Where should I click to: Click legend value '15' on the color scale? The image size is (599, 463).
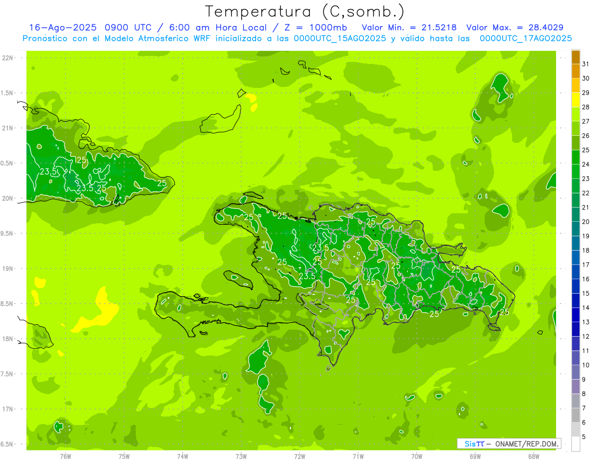click(x=586, y=294)
